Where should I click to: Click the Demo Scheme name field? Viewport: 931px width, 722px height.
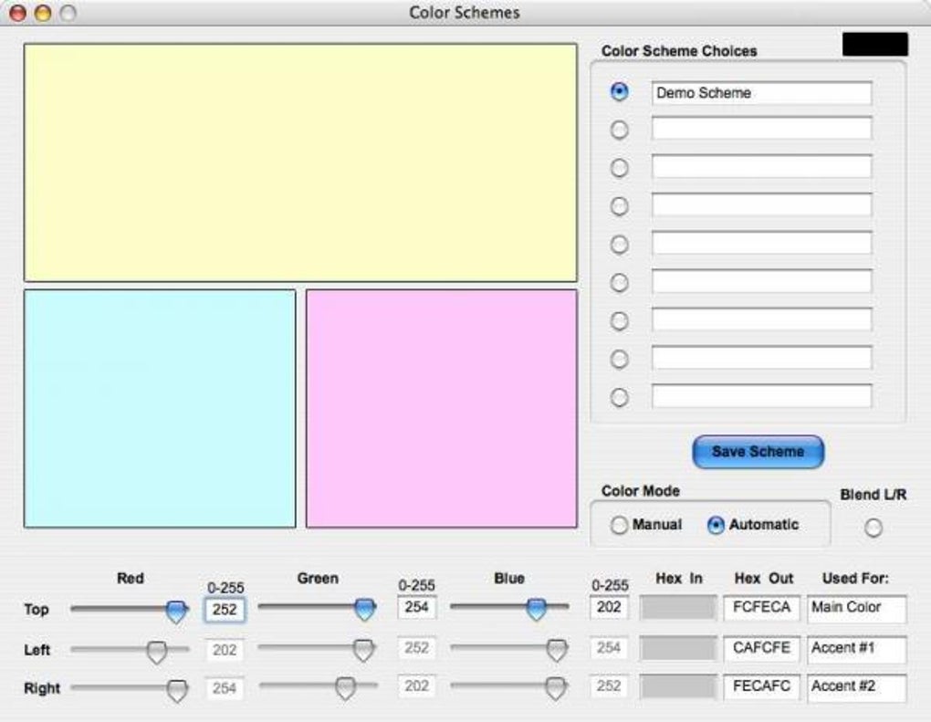(761, 93)
